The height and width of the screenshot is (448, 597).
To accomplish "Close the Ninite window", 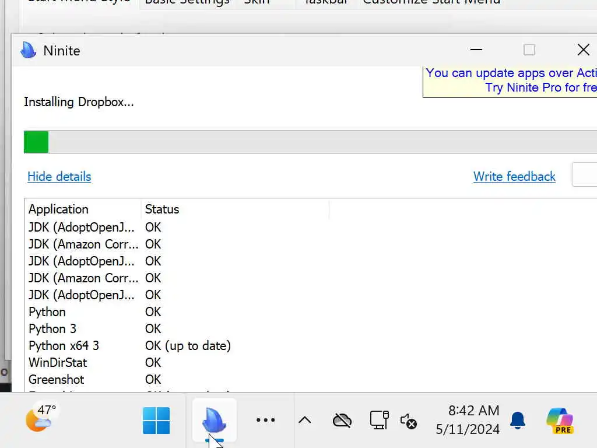I will tap(583, 50).
